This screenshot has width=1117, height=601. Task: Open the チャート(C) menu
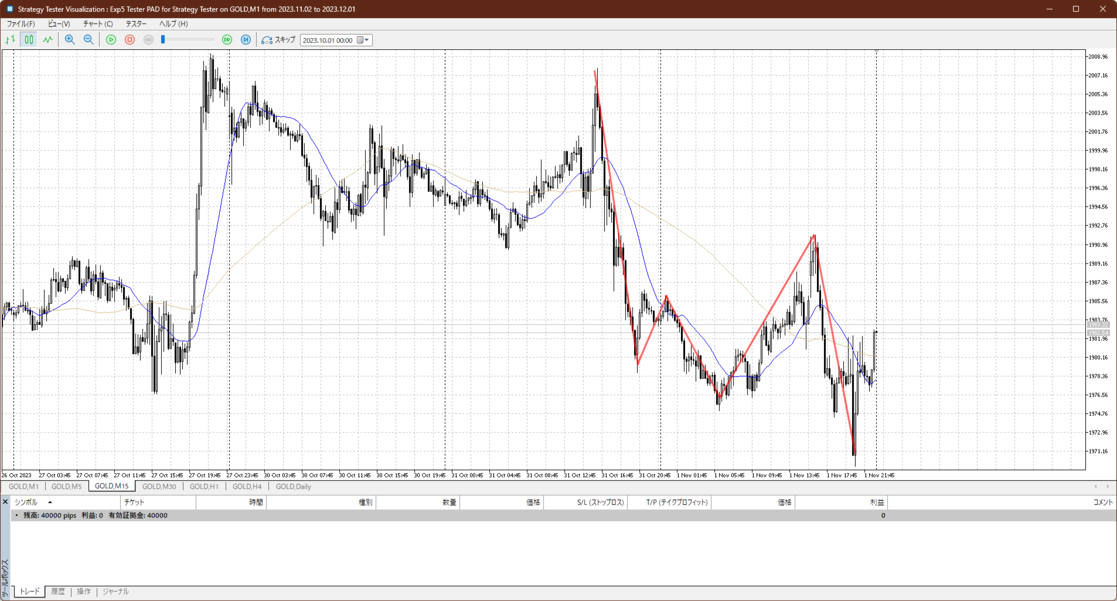click(97, 24)
